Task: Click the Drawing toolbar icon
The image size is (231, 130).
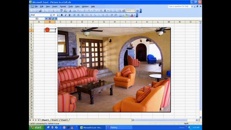Action: point(123,10)
